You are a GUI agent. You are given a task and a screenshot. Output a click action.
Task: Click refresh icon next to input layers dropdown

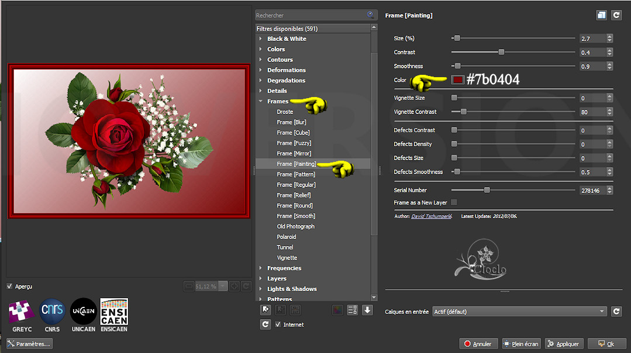point(616,312)
